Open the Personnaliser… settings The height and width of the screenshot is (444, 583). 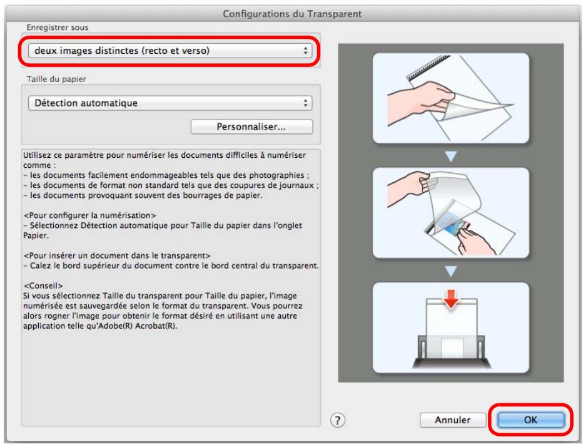pos(251,126)
